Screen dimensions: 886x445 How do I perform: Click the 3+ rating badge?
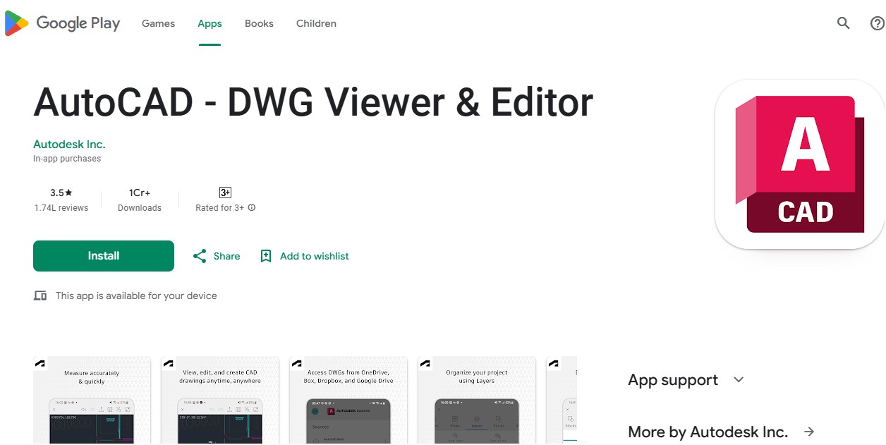coord(225,193)
